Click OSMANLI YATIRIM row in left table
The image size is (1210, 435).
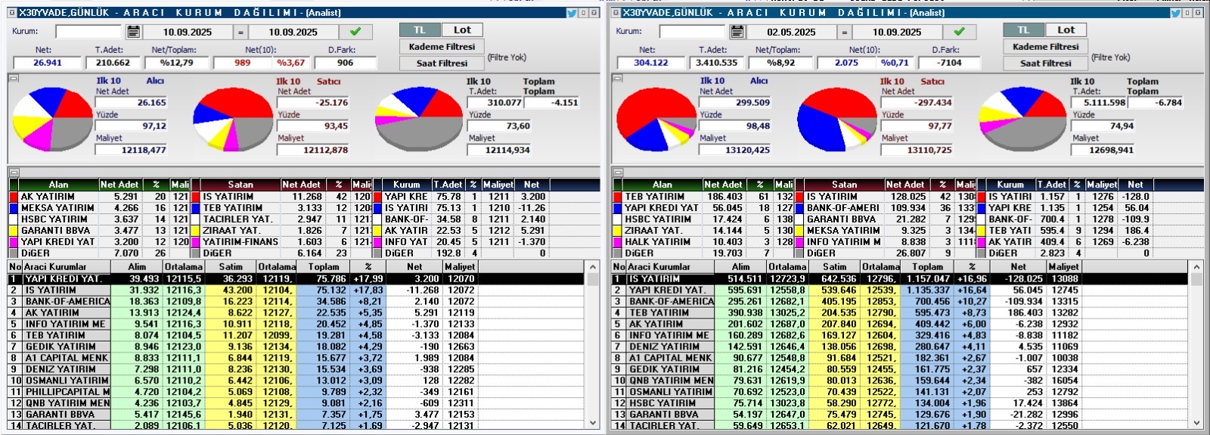296,381
